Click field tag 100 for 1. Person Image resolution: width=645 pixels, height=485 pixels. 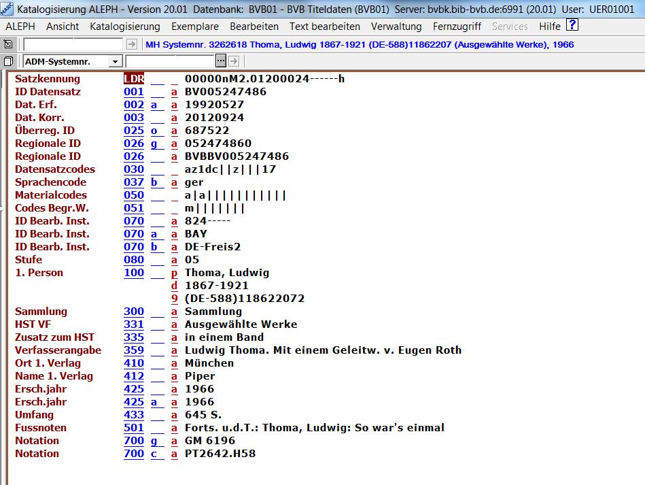click(x=134, y=273)
